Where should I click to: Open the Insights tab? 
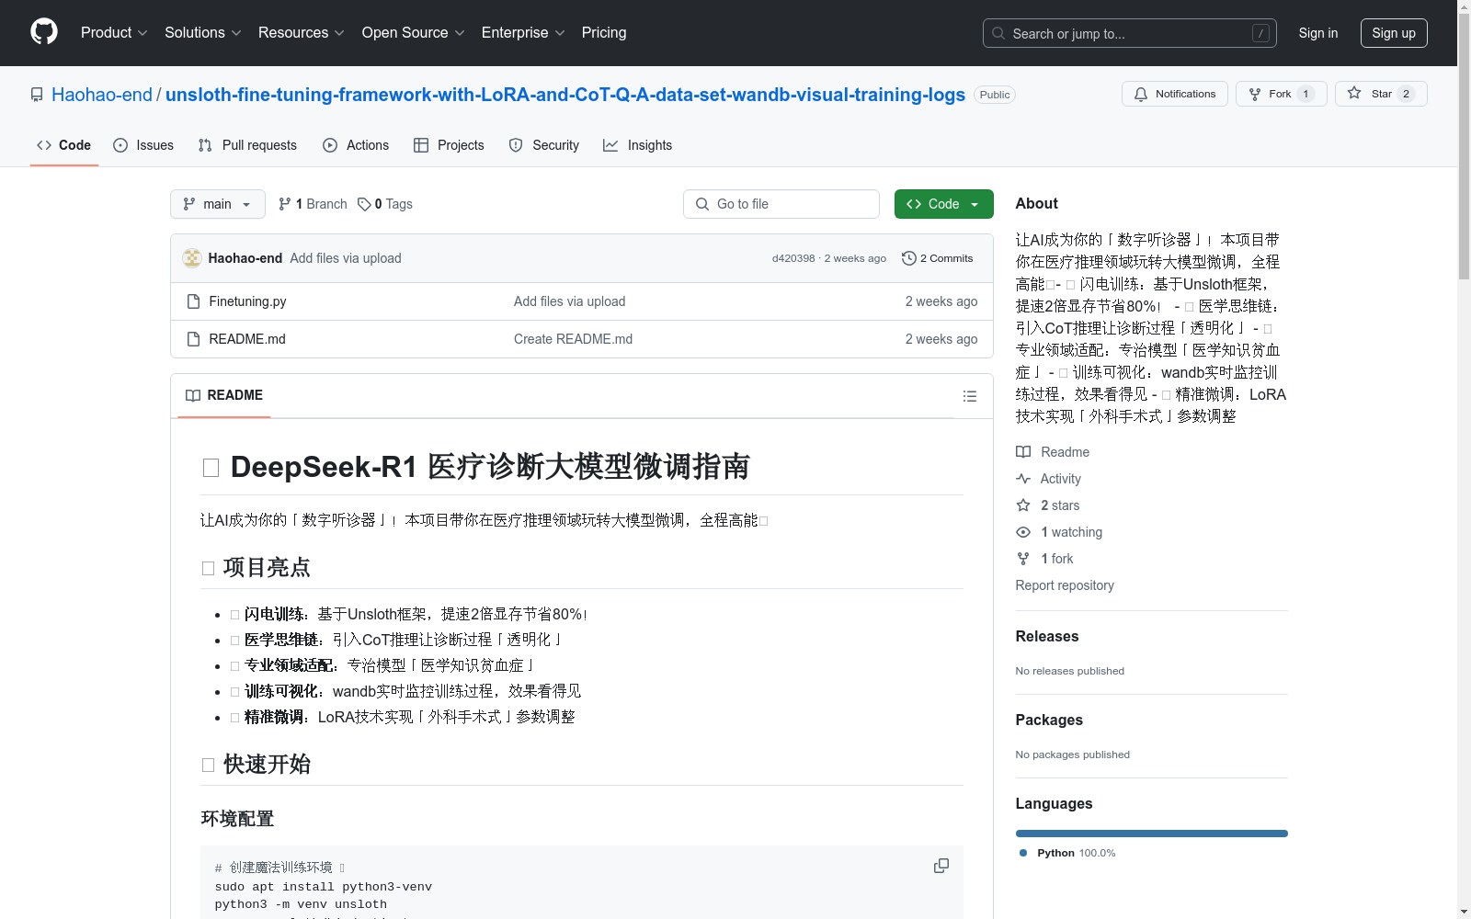coord(637,145)
